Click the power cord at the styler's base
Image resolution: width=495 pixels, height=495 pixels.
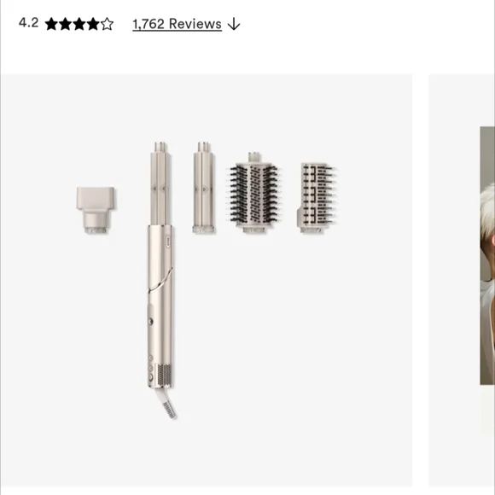point(166,404)
